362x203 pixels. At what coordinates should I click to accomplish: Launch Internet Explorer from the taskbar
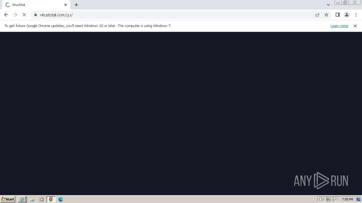point(22,199)
